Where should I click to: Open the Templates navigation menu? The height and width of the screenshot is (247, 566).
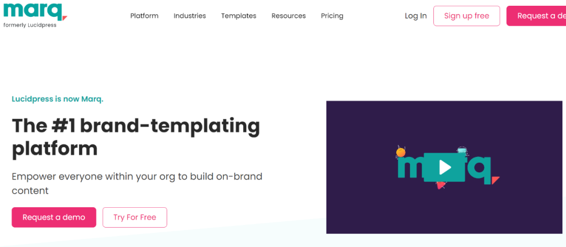238,16
